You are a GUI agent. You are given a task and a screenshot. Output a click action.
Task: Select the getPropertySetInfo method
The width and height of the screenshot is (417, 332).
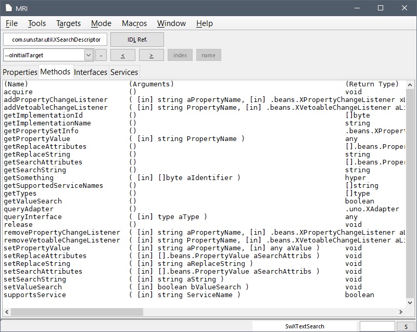41,131
